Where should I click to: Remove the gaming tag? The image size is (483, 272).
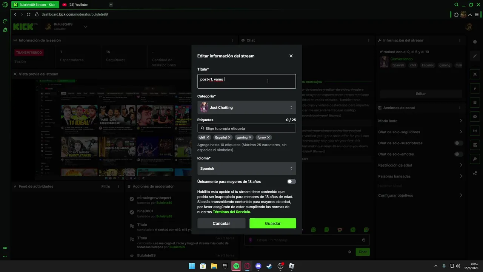point(250,138)
